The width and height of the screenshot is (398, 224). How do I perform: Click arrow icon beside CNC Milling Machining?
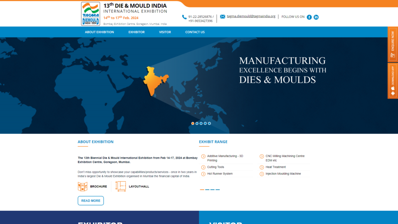tap(262, 156)
